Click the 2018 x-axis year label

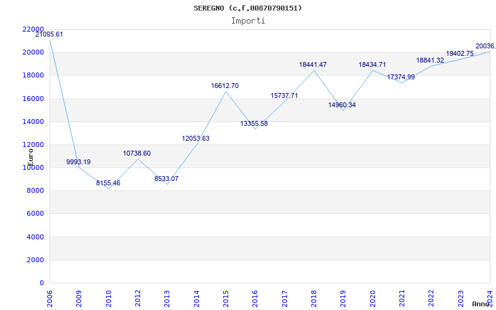(x=314, y=298)
